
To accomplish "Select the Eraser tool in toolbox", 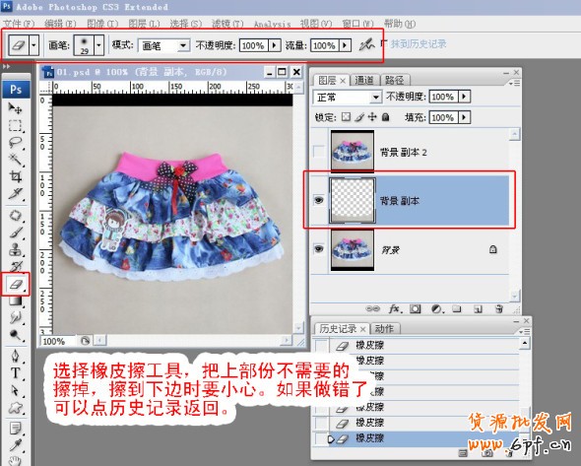I will [x=16, y=285].
